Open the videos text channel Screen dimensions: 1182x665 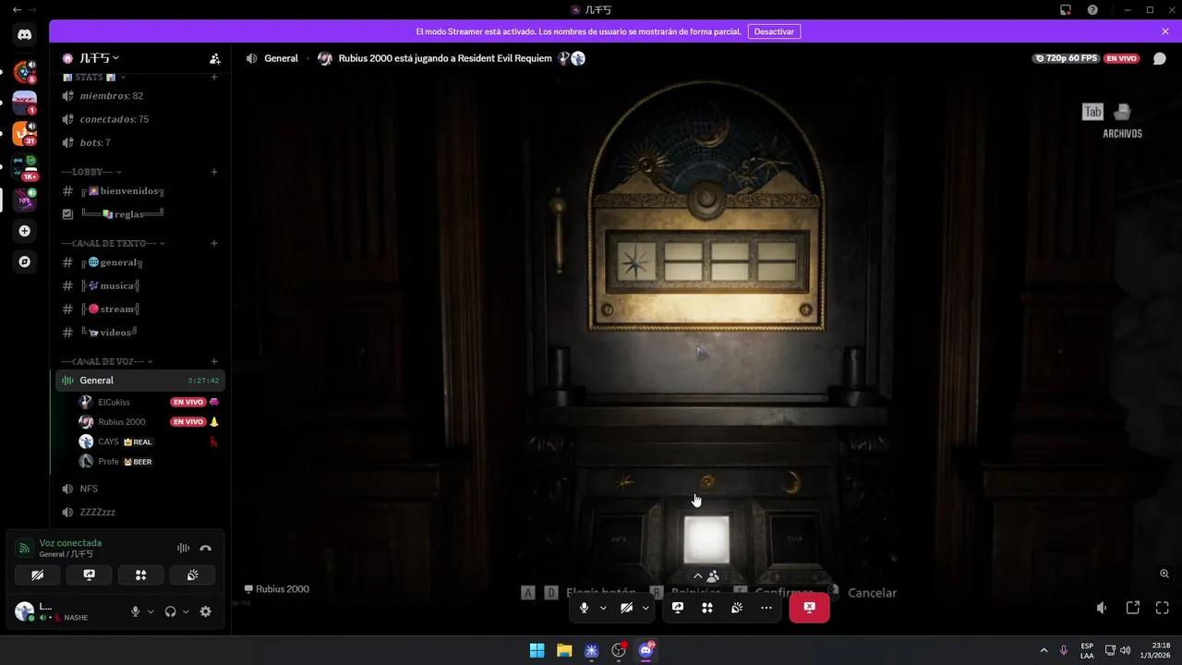coord(140,332)
